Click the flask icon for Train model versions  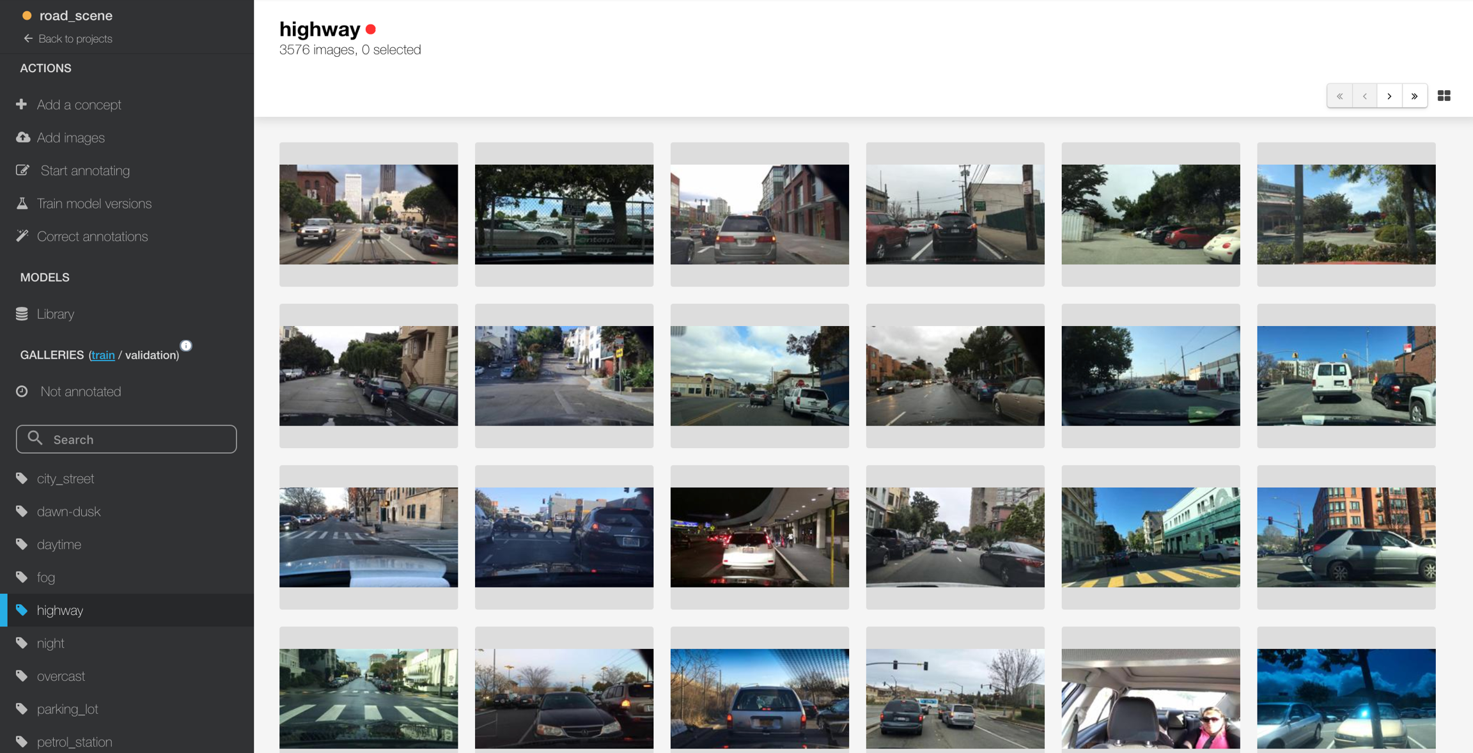click(22, 203)
